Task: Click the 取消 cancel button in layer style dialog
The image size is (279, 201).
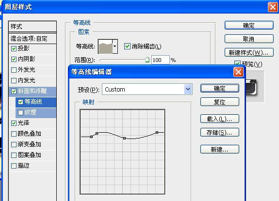Action: (x=249, y=39)
